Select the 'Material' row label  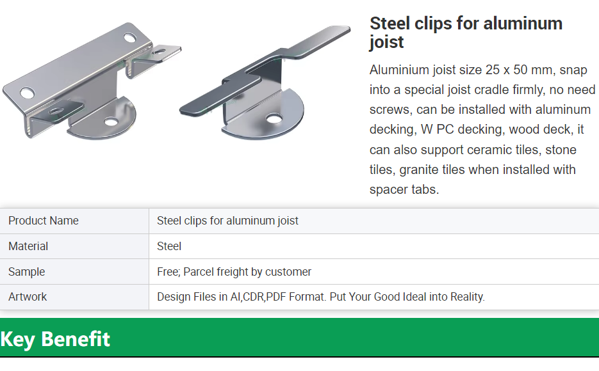tap(74, 246)
